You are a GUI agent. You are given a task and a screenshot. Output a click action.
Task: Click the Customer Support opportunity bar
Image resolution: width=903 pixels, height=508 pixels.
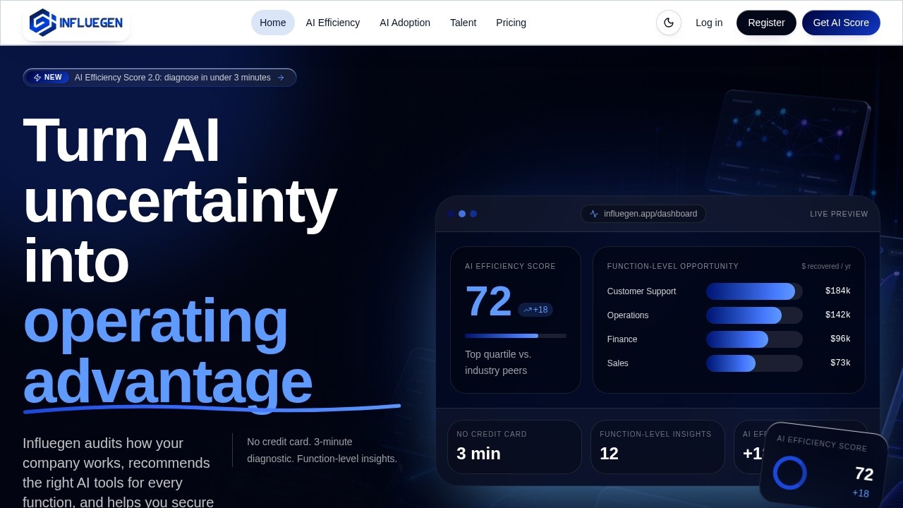pos(754,291)
